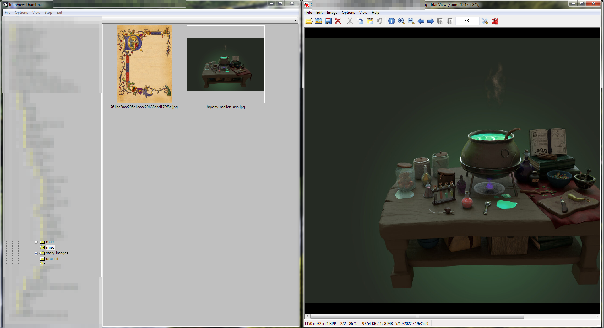Go to next image with right arrow
The image size is (604, 328).
coord(431,21)
